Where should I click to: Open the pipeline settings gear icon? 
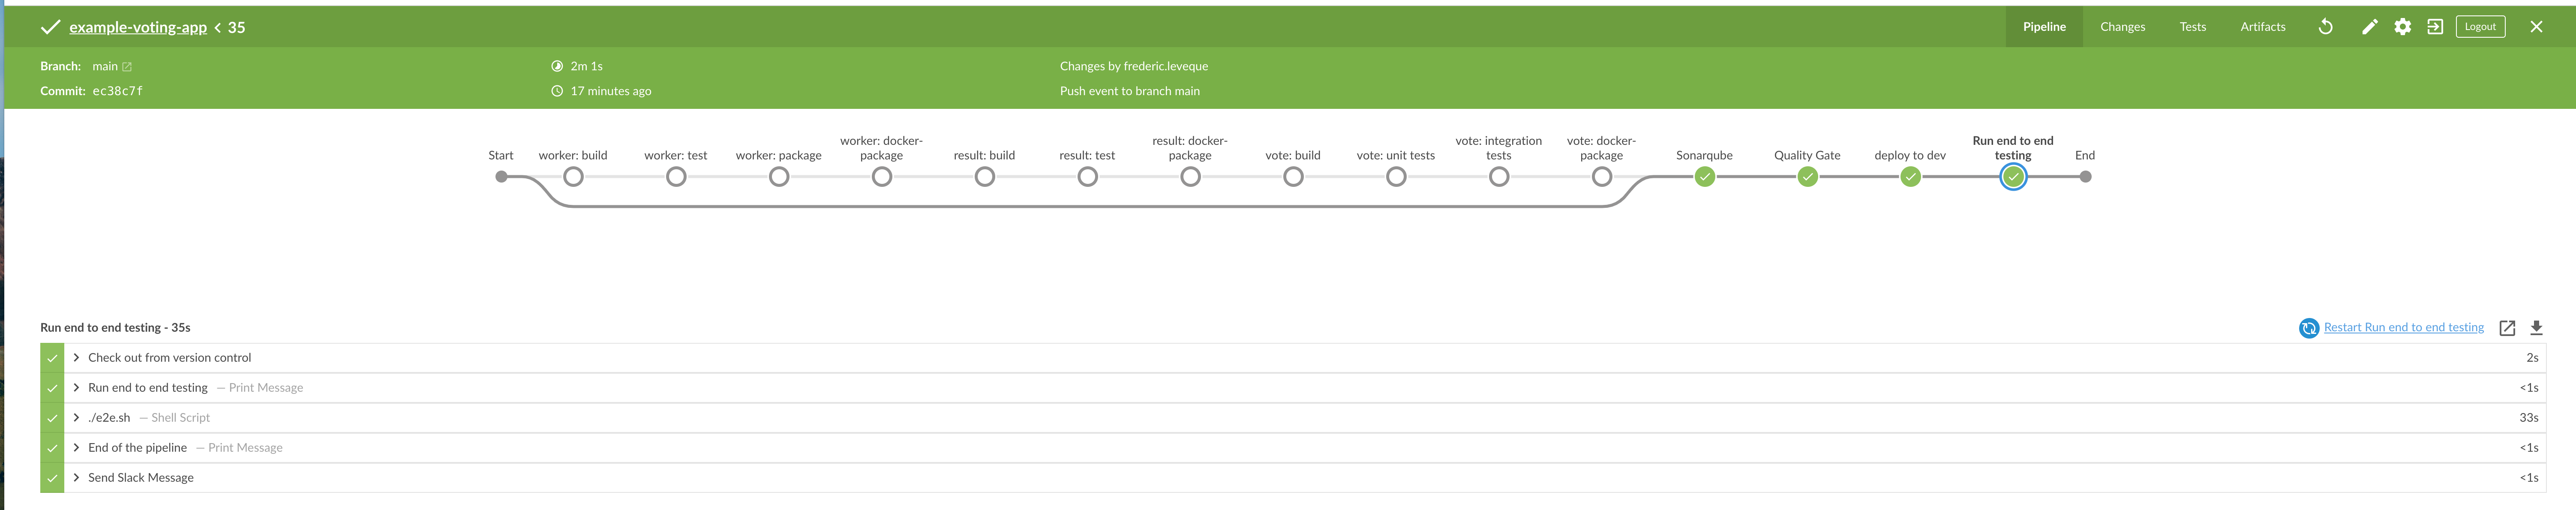click(2402, 26)
